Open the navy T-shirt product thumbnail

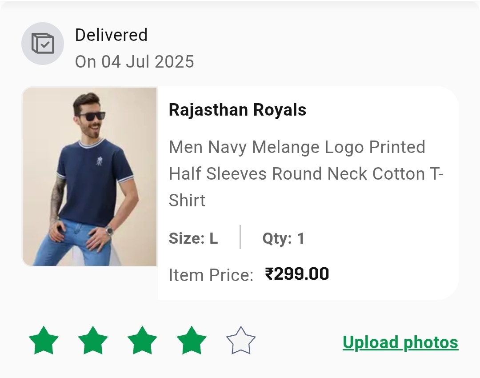[x=89, y=177]
